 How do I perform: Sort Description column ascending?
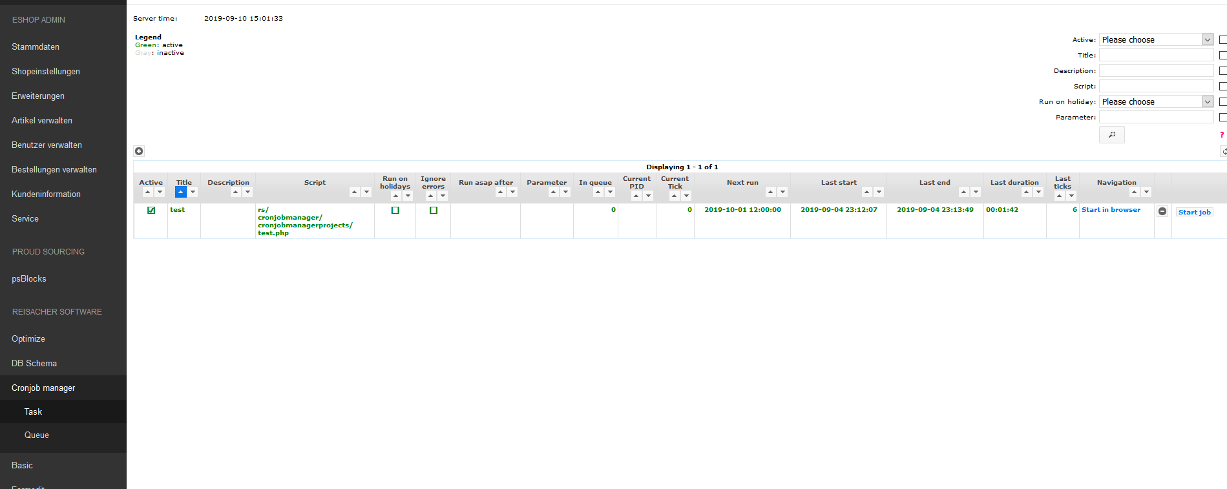235,192
